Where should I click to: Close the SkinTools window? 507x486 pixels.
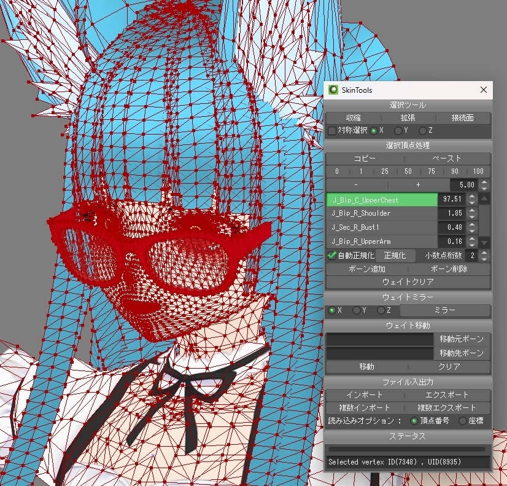(484, 90)
